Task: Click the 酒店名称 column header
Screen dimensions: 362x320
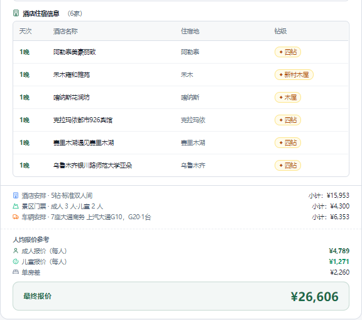Action: pos(65,31)
